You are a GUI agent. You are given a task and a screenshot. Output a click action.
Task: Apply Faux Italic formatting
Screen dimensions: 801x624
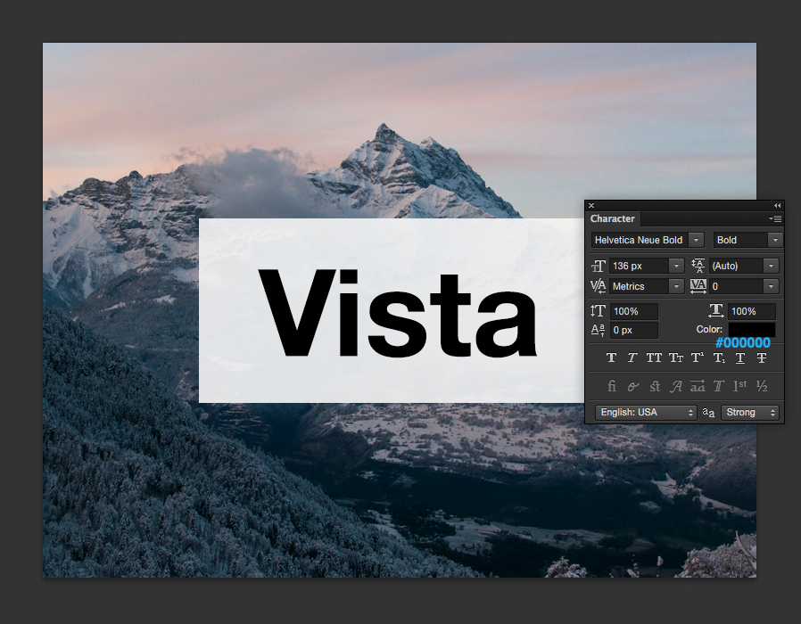coord(632,357)
